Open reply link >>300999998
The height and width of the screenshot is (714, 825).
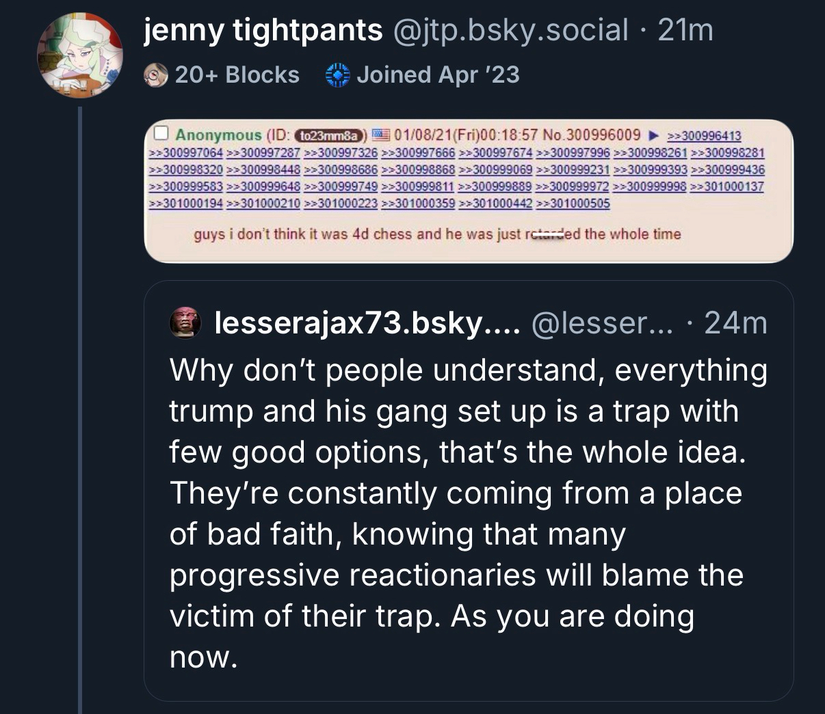[x=650, y=187]
